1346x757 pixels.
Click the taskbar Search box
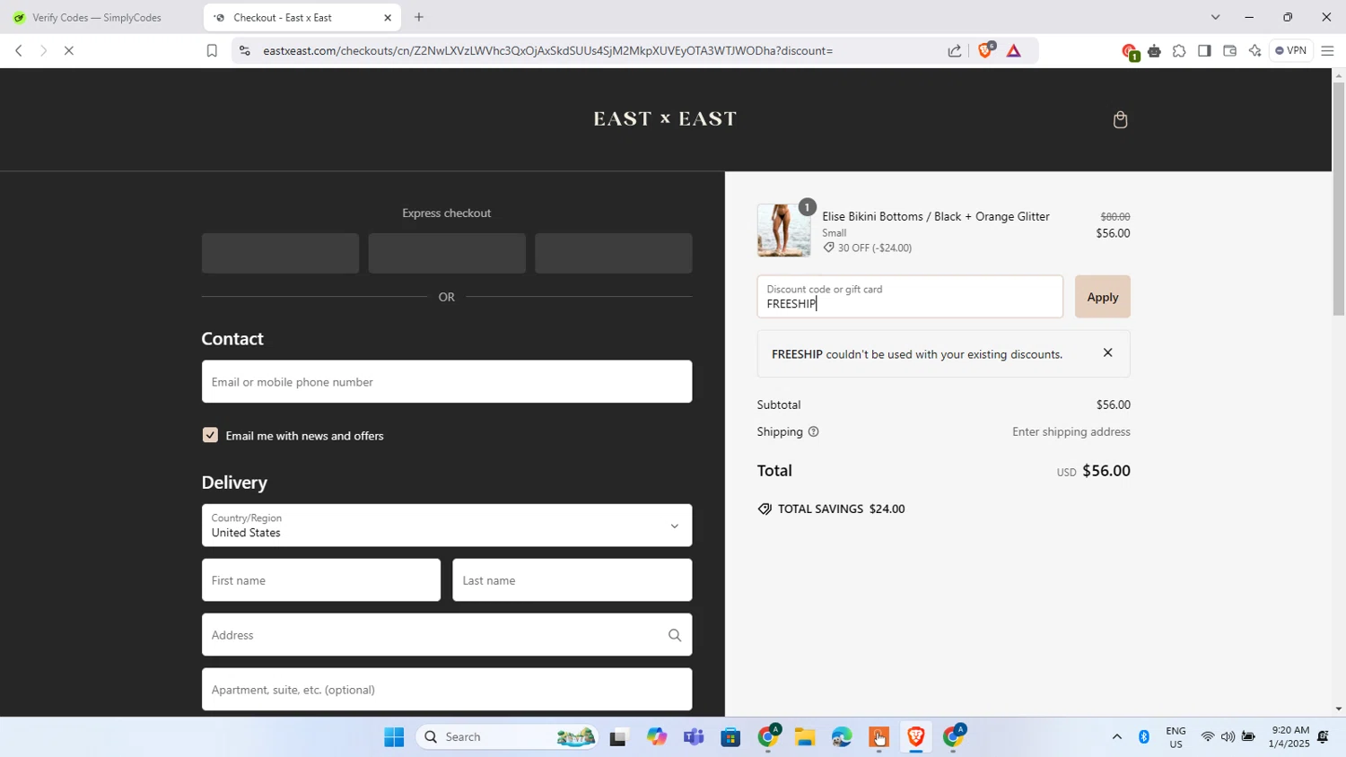[x=507, y=737]
